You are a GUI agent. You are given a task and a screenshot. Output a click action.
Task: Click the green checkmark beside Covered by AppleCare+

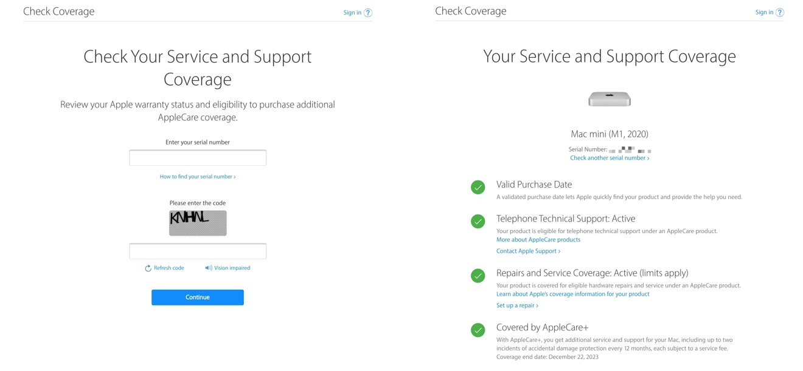coord(478,330)
